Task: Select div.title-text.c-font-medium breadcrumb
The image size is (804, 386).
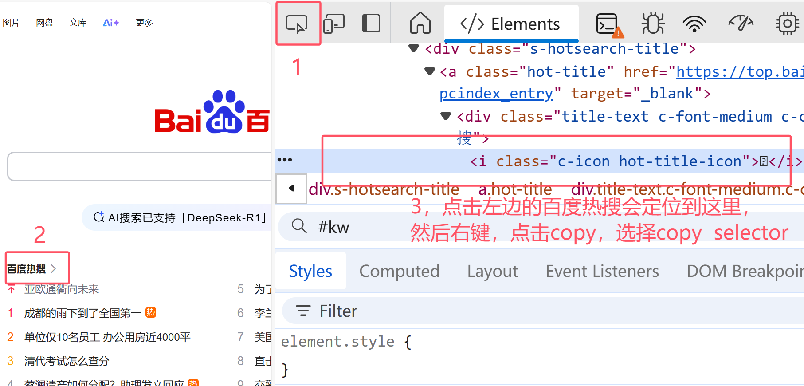Action: [687, 189]
